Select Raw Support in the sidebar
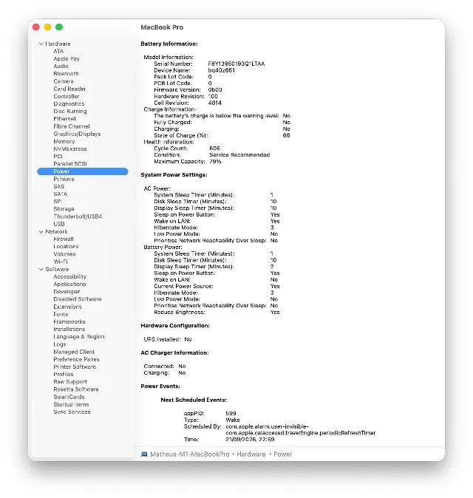 [x=70, y=382]
